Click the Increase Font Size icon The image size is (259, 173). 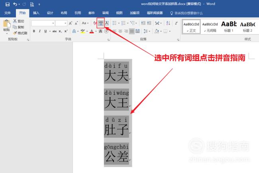71,23
